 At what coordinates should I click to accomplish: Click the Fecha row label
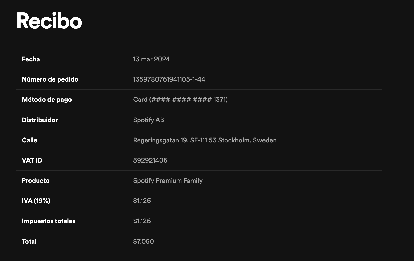31,59
